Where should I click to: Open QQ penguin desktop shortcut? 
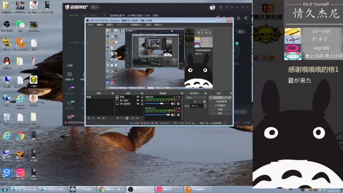(x=6, y=63)
